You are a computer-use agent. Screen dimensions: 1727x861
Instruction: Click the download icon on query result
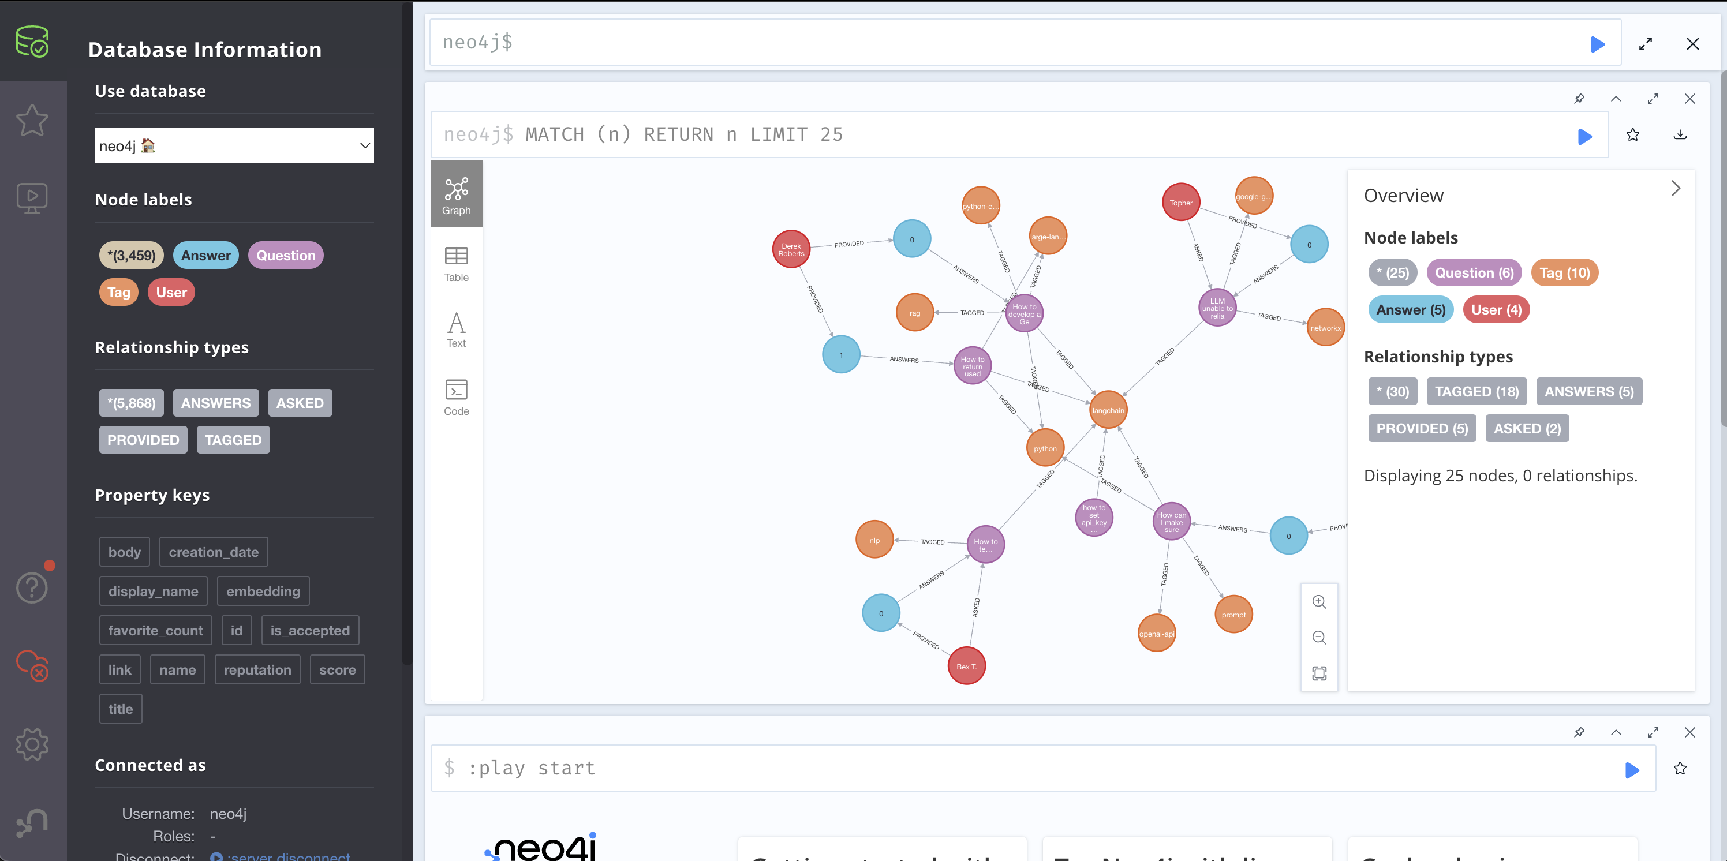(x=1681, y=133)
